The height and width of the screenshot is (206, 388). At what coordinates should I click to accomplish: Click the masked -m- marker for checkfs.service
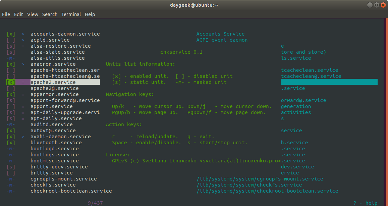pos(11,185)
